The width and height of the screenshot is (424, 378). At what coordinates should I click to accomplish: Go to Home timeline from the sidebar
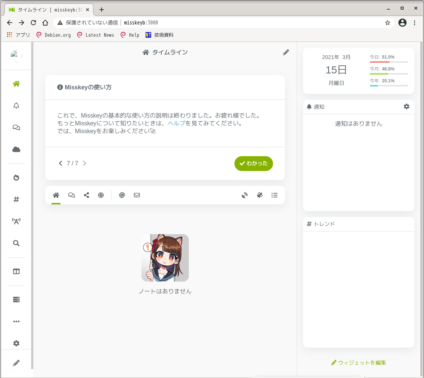[16, 84]
